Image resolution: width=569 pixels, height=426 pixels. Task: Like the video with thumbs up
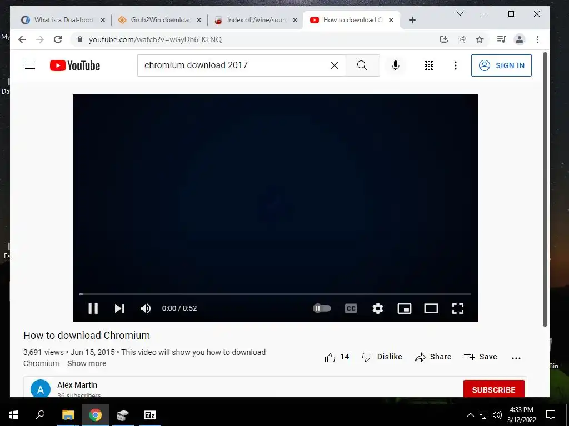pos(337,357)
